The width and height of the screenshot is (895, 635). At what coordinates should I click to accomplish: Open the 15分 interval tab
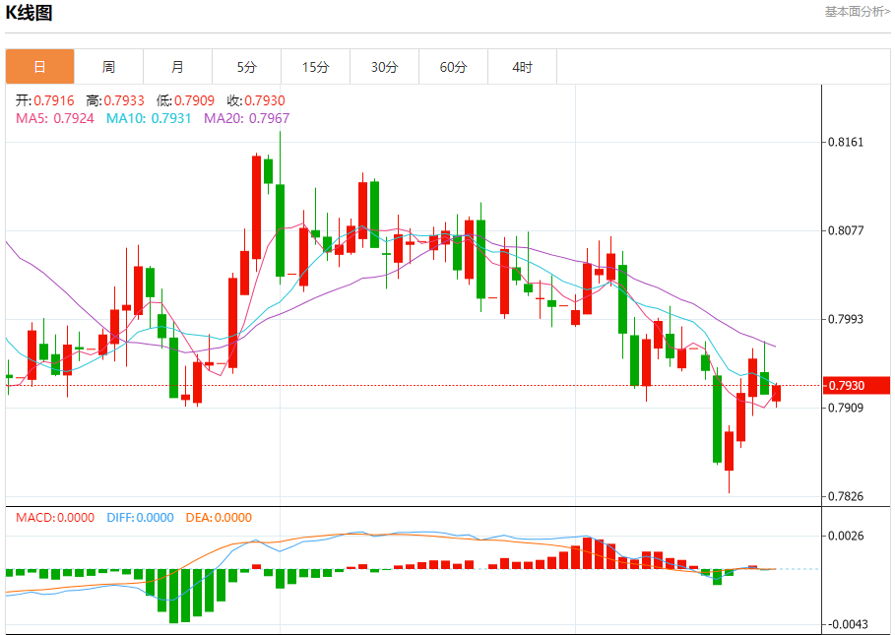[316, 67]
